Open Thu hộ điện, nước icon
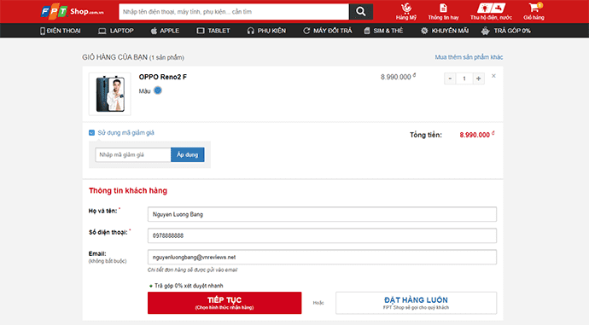The image size is (589, 325). pos(491,12)
